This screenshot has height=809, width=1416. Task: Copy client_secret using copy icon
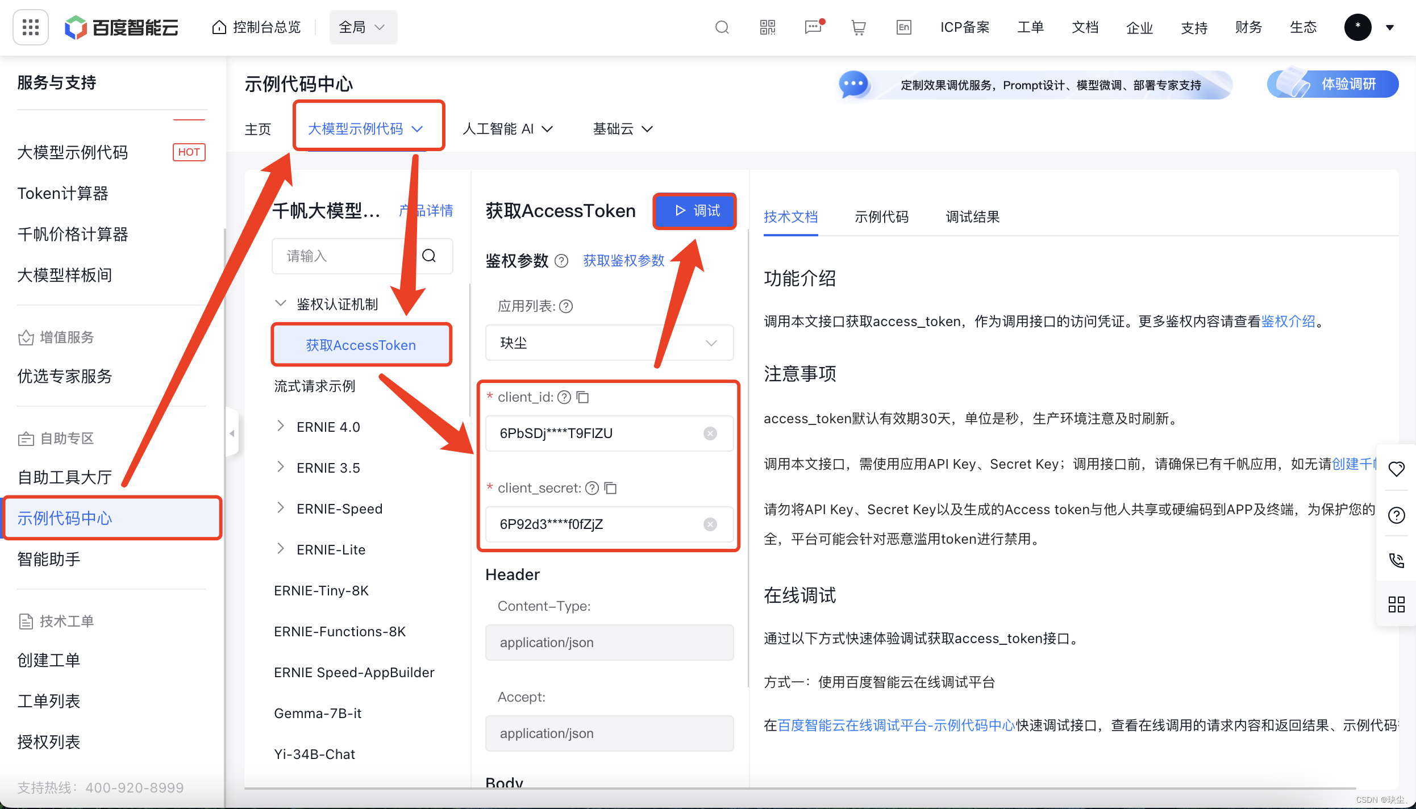click(x=611, y=488)
